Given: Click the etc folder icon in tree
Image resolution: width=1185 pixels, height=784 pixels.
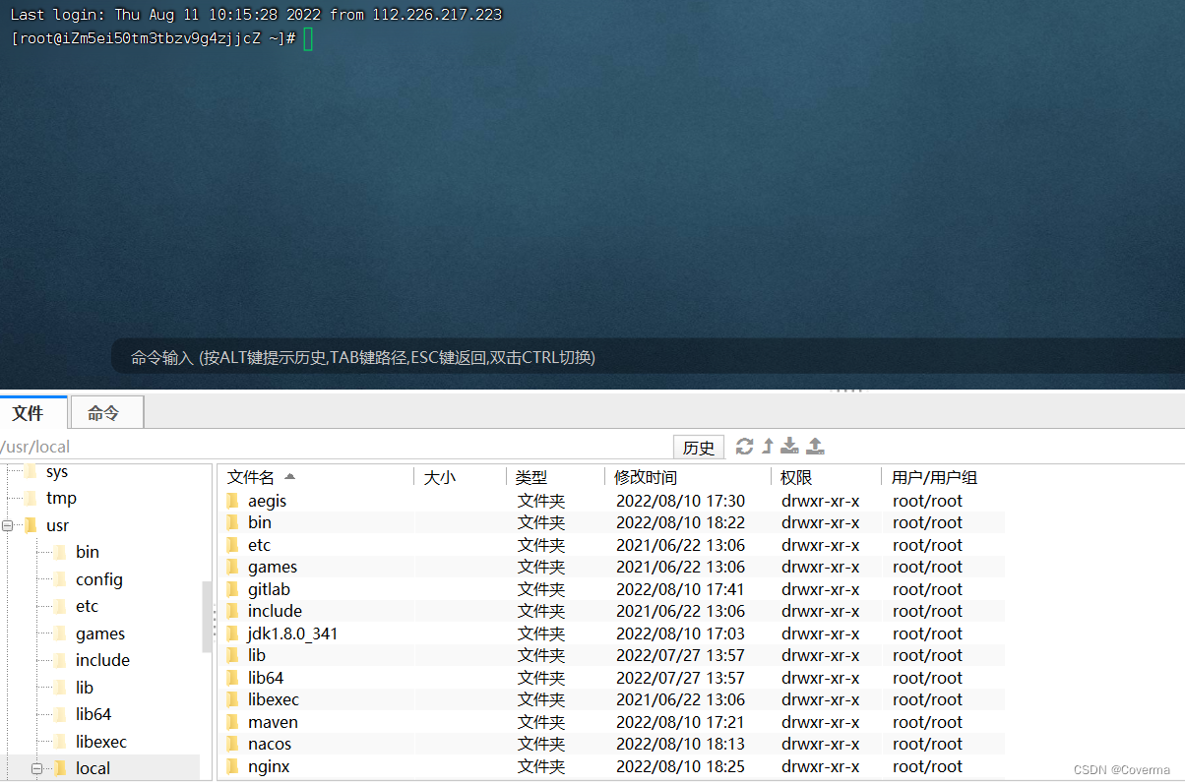Looking at the screenshot, I should tap(60, 607).
